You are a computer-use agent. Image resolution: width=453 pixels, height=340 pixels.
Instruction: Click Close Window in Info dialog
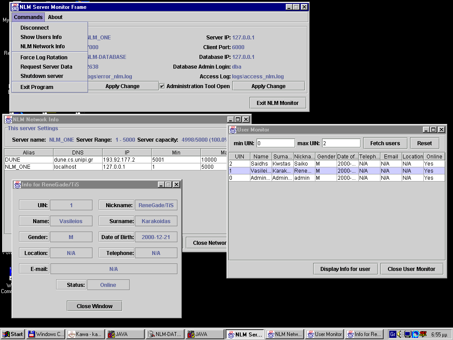[x=95, y=306]
